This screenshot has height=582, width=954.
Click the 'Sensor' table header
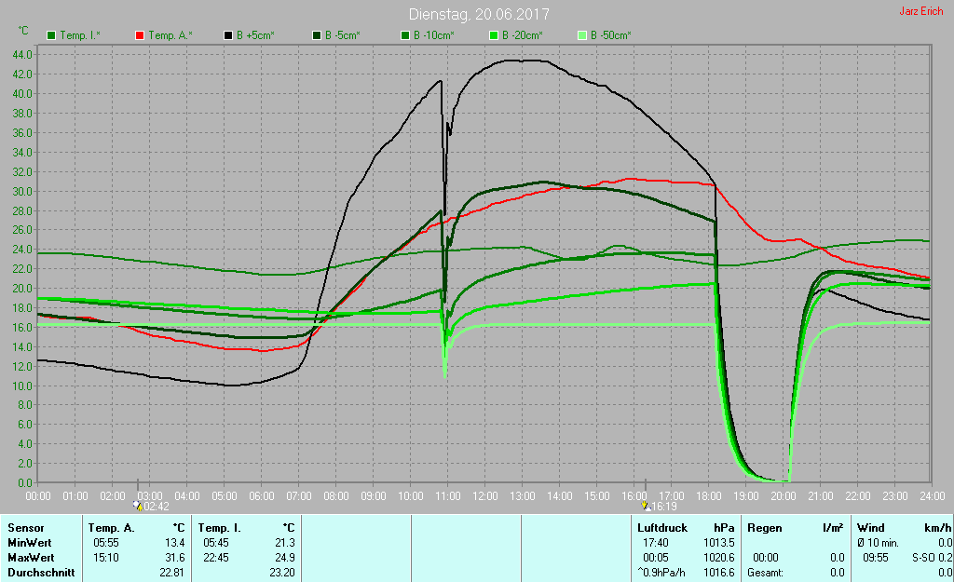click(x=26, y=528)
